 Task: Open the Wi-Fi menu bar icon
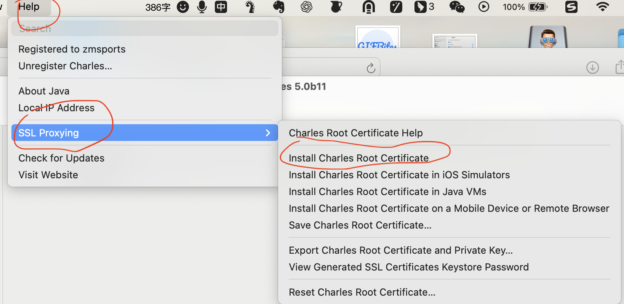(x=603, y=7)
